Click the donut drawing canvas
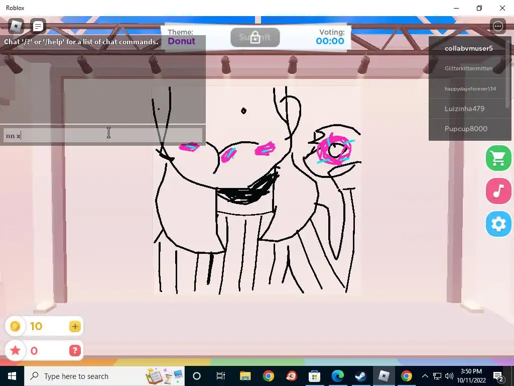Image resolution: width=514 pixels, height=386 pixels. [x=258, y=190]
